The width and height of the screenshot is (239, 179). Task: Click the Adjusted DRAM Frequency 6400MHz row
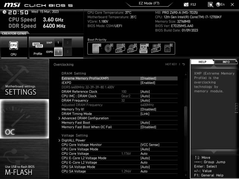point(119,105)
